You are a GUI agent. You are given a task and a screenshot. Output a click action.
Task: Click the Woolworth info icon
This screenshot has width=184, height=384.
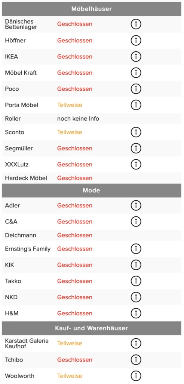136,376
